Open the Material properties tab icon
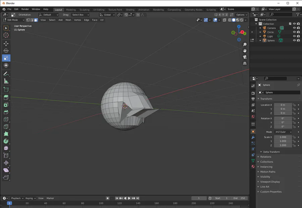Screen dimensions: 302x208 (253, 166)
